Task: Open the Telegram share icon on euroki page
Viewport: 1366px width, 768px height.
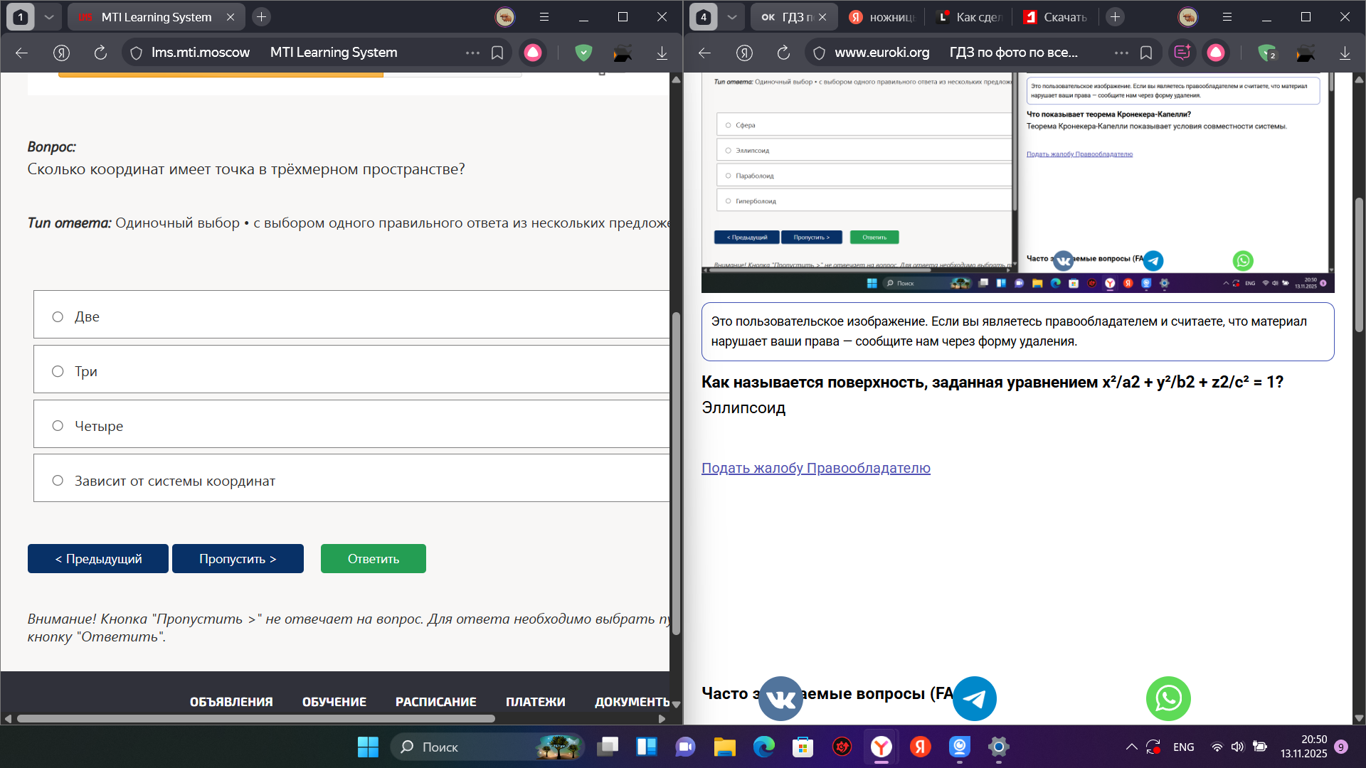Action: pyautogui.click(x=974, y=698)
